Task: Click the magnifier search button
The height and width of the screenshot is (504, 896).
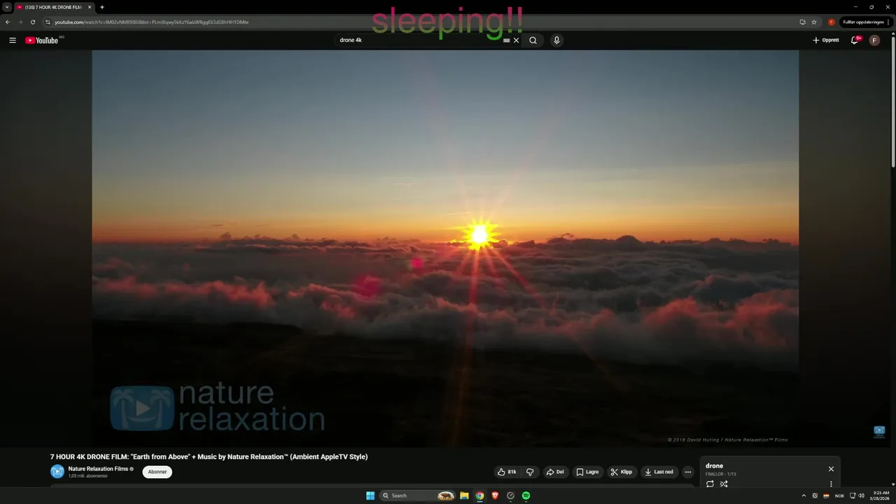Action: (533, 40)
